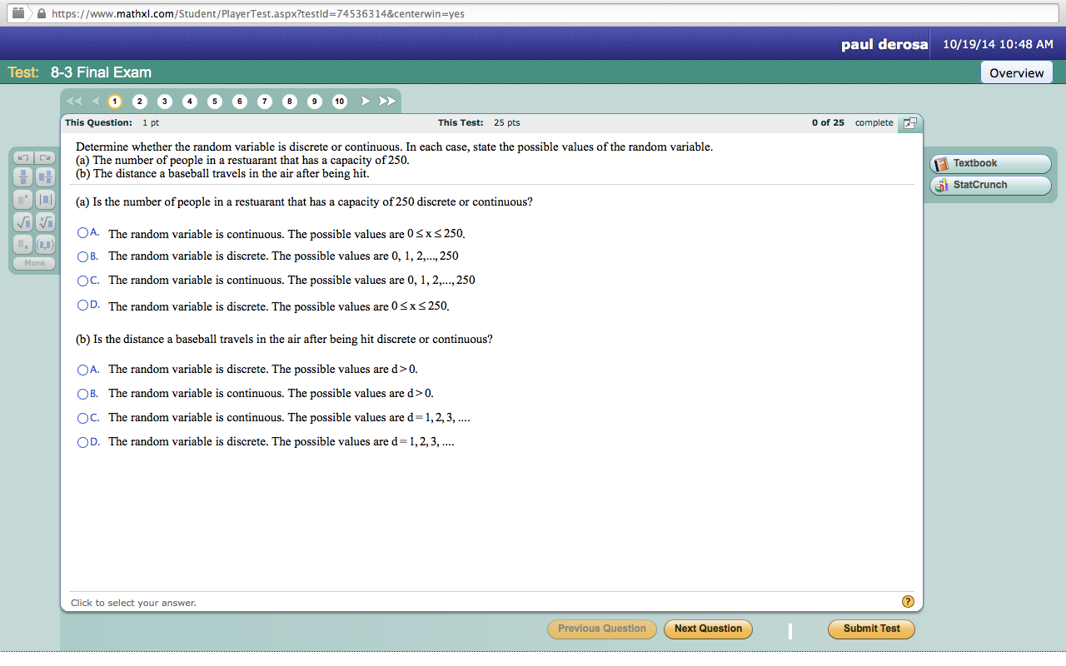
Task: Launch StatCrunch from the sidebar
Action: tap(989, 186)
